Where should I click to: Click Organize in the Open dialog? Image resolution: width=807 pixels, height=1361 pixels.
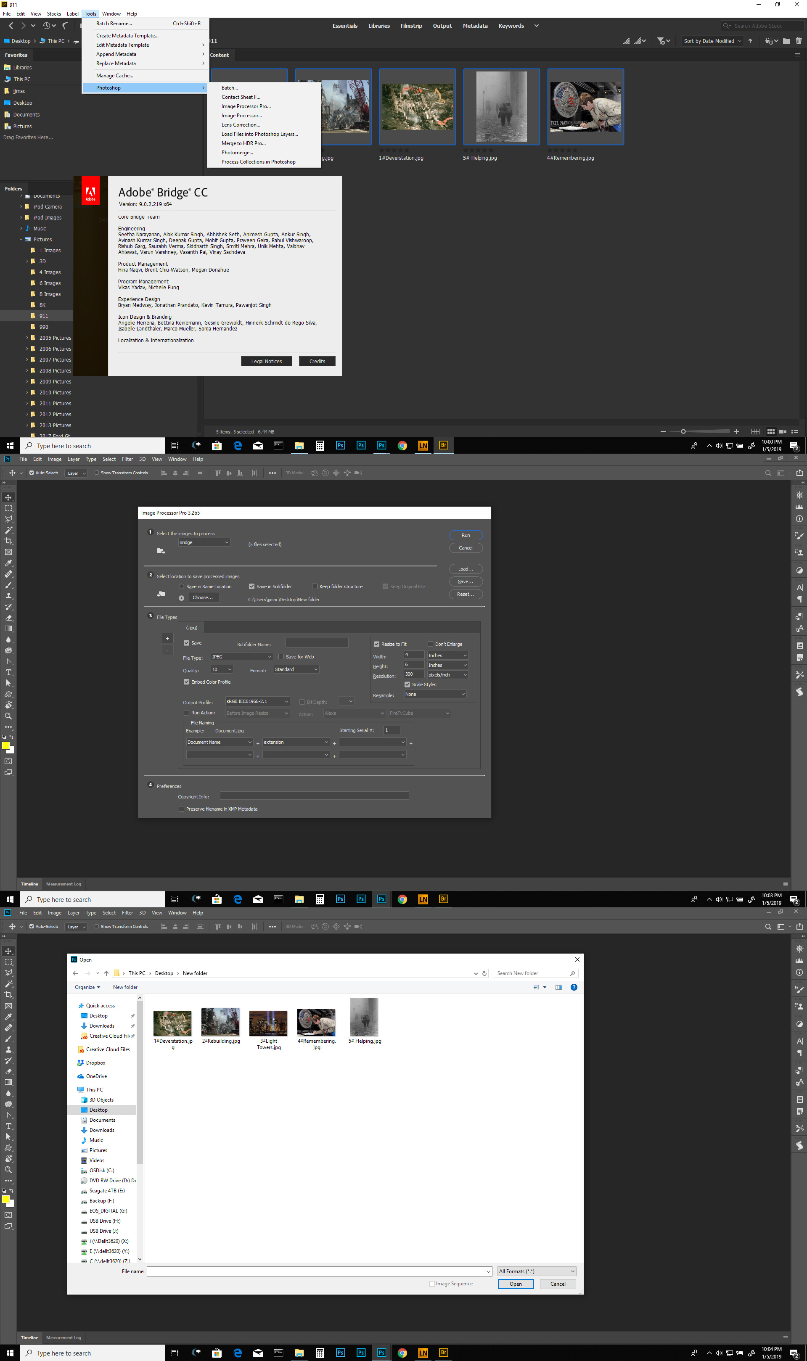tap(87, 987)
